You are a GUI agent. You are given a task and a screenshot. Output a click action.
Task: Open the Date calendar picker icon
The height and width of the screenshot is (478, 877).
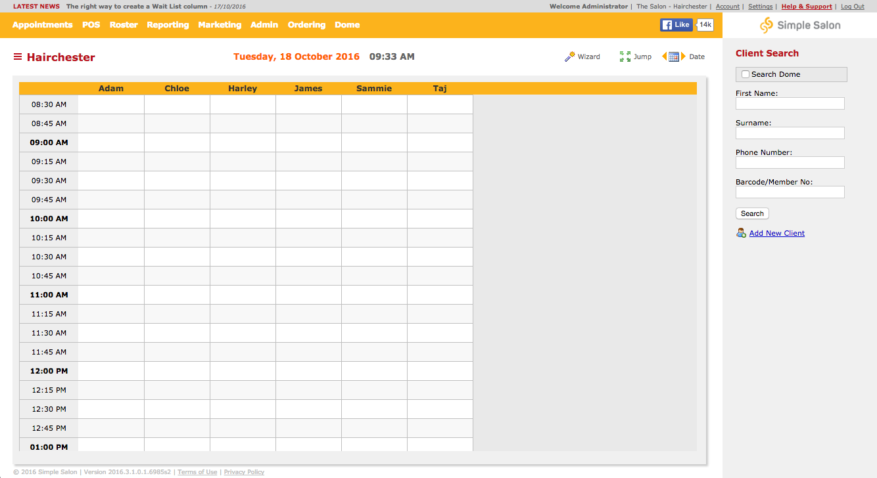click(x=674, y=56)
